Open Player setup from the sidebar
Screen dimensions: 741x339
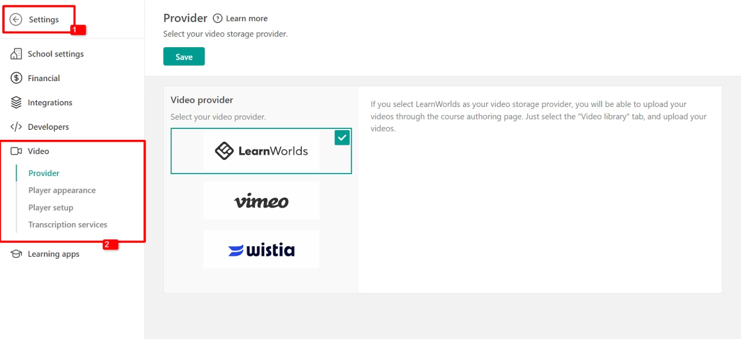(x=51, y=207)
